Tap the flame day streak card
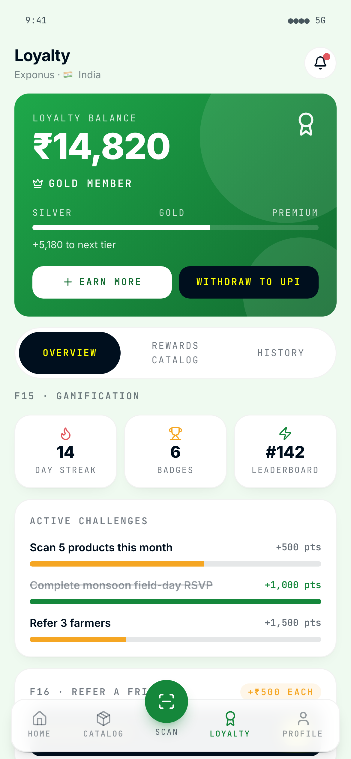Image resolution: width=351 pixels, height=759 pixels. coord(66,451)
